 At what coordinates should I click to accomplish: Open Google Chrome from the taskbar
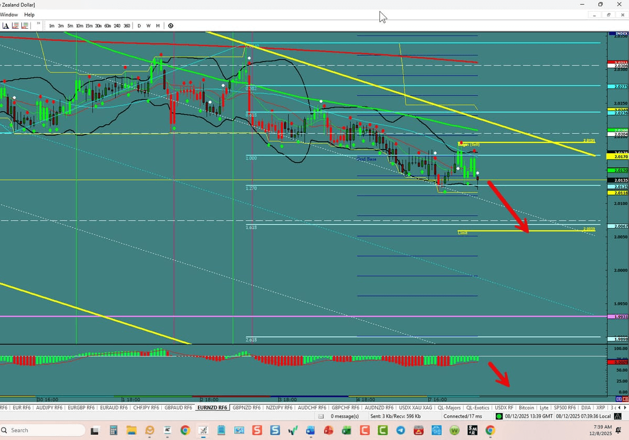185,431
